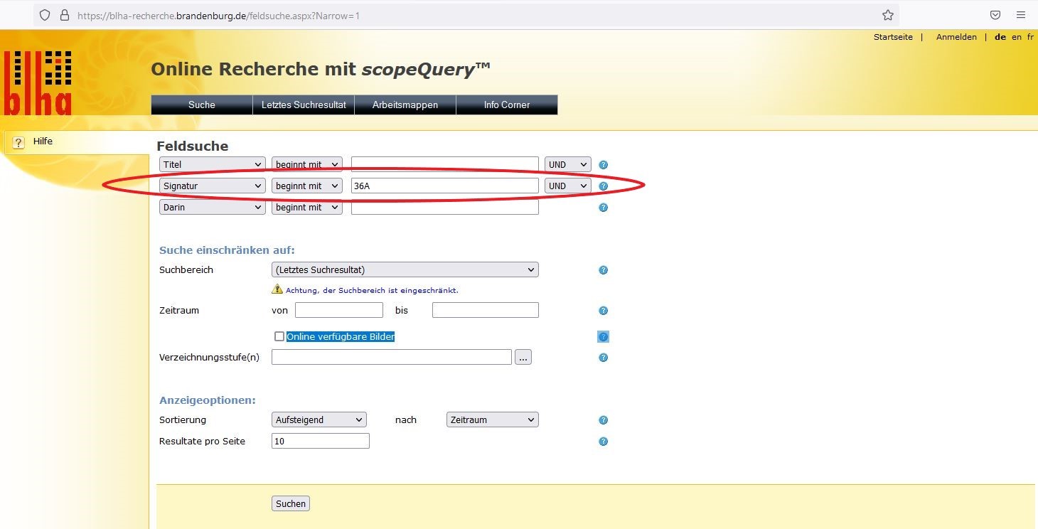Click the Darin search text field
Screen dimensions: 1038x529
445,207
